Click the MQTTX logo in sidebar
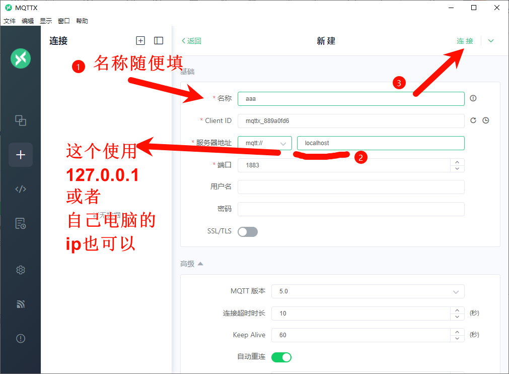509x374 pixels. pos(21,58)
